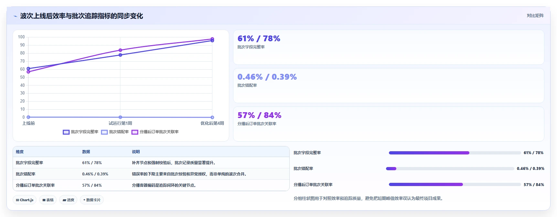
Task: Click the 50 y-axis label
Action: (x=22, y=77)
